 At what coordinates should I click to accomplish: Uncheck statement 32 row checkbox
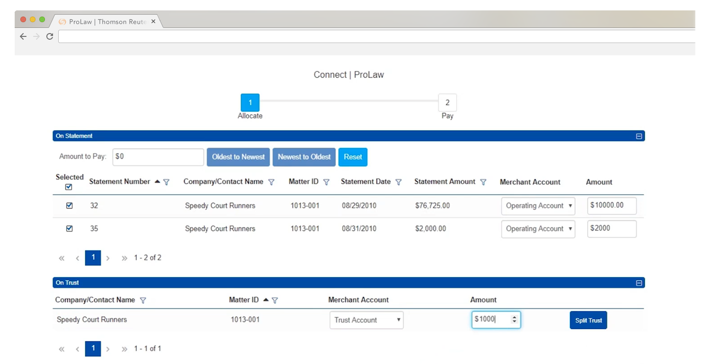[x=70, y=206]
